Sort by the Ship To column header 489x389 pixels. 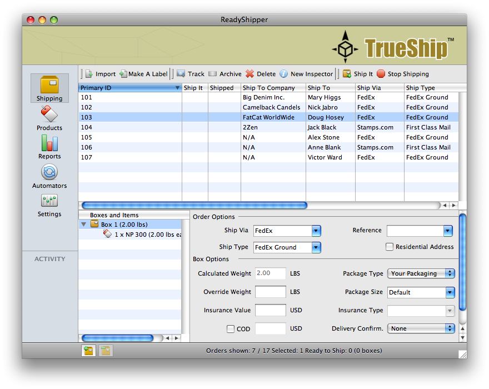point(331,88)
